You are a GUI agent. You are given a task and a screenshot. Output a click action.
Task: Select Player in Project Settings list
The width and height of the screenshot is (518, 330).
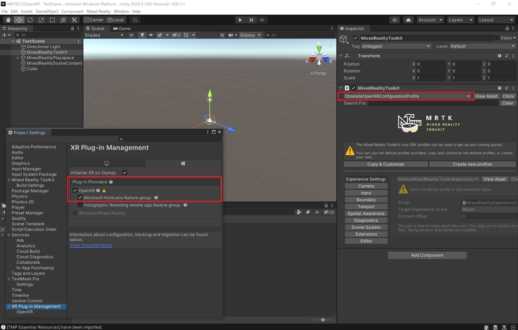click(18, 207)
